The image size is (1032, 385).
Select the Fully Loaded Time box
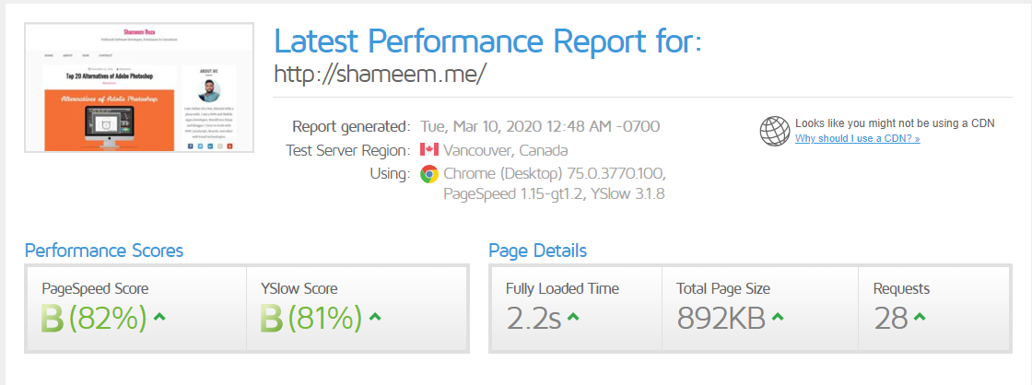pos(575,308)
